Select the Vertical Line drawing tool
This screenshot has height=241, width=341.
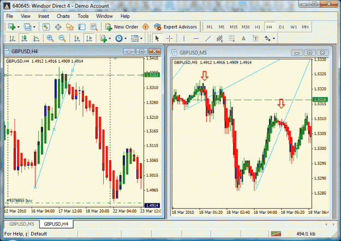pos(184,39)
